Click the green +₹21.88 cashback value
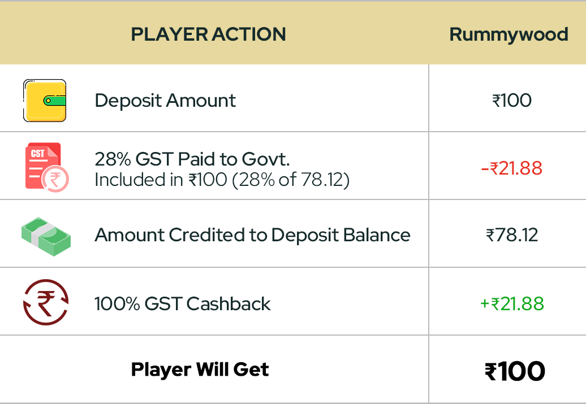The height and width of the screenshot is (404, 586). pyautogui.click(x=512, y=303)
